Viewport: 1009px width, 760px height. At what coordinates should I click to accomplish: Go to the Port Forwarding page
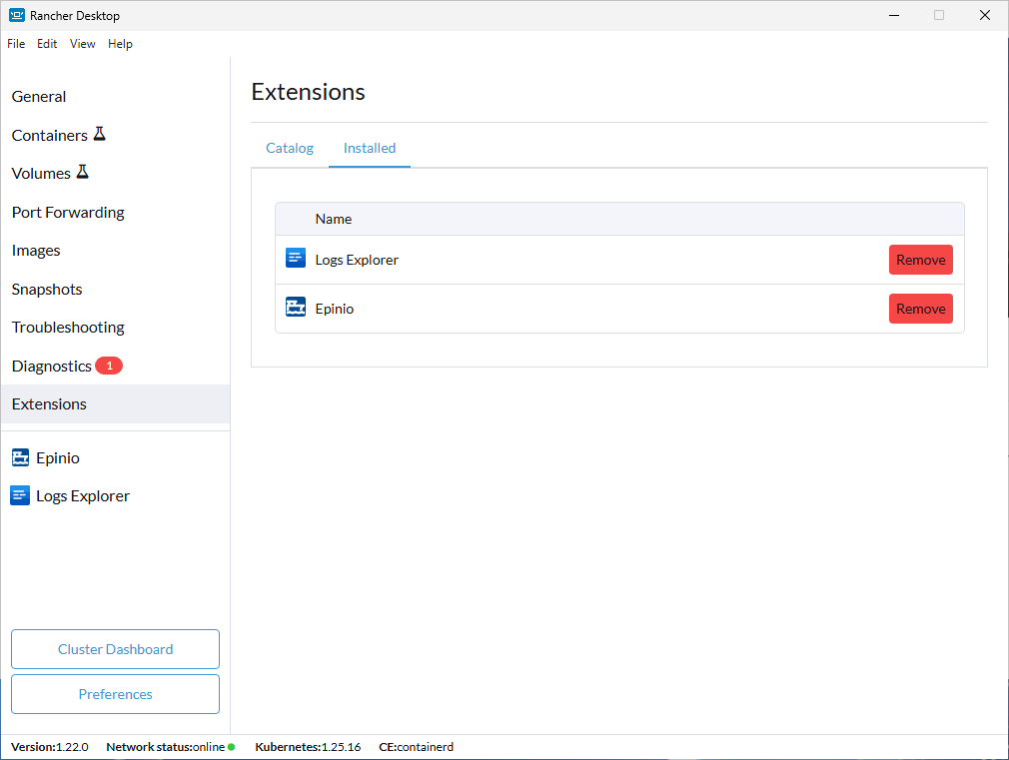tap(68, 212)
